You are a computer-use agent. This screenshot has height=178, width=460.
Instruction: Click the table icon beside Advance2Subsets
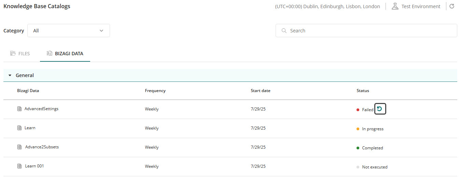(19, 147)
